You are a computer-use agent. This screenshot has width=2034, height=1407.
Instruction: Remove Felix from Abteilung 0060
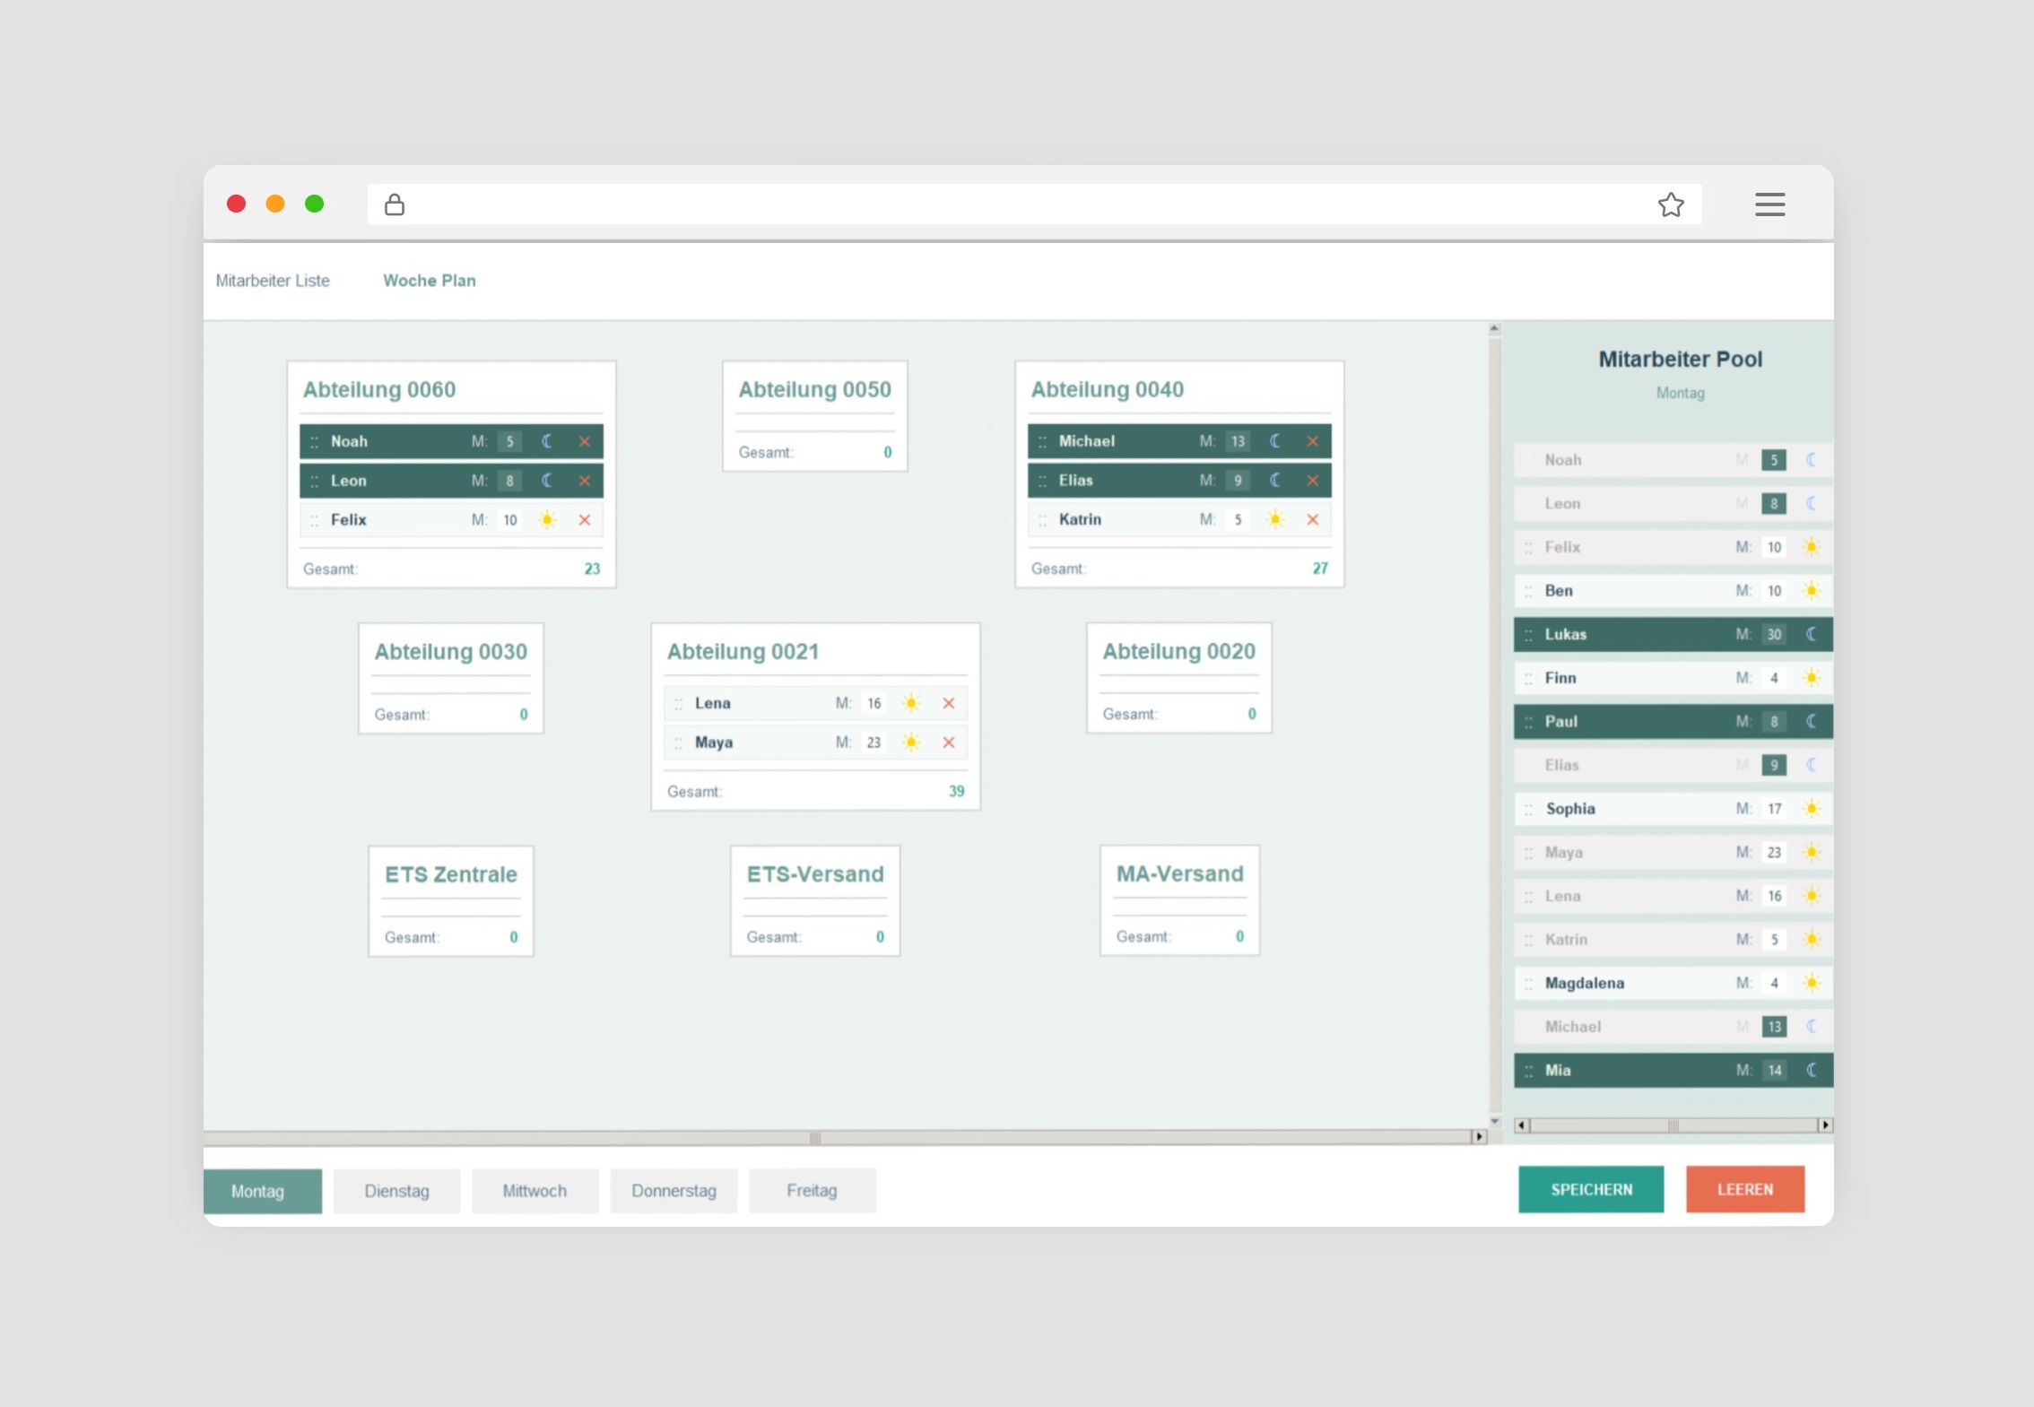585,520
